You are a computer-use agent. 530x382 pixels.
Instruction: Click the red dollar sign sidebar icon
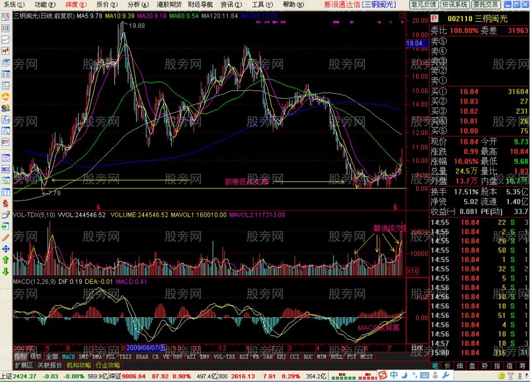pyautogui.click(x=6, y=204)
